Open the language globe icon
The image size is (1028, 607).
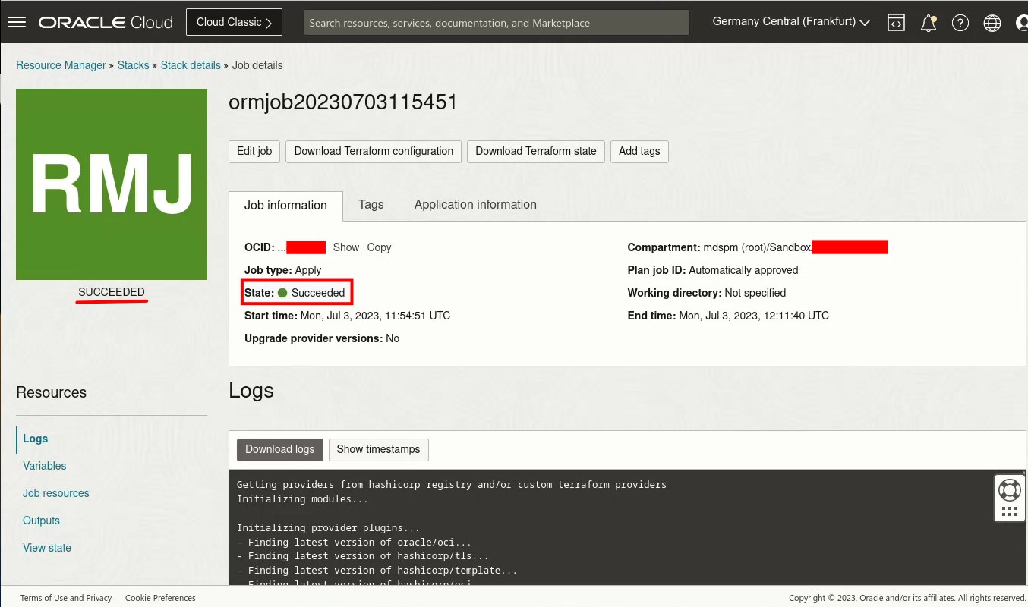coord(992,23)
